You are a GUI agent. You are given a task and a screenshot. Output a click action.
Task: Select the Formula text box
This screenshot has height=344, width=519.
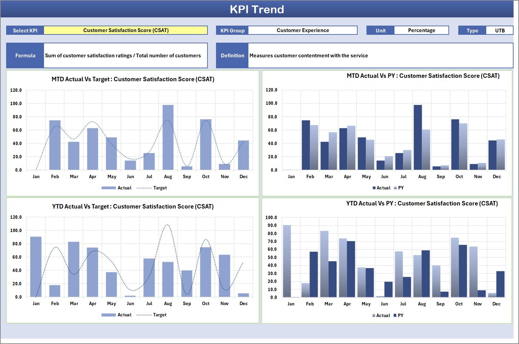coord(126,55)
